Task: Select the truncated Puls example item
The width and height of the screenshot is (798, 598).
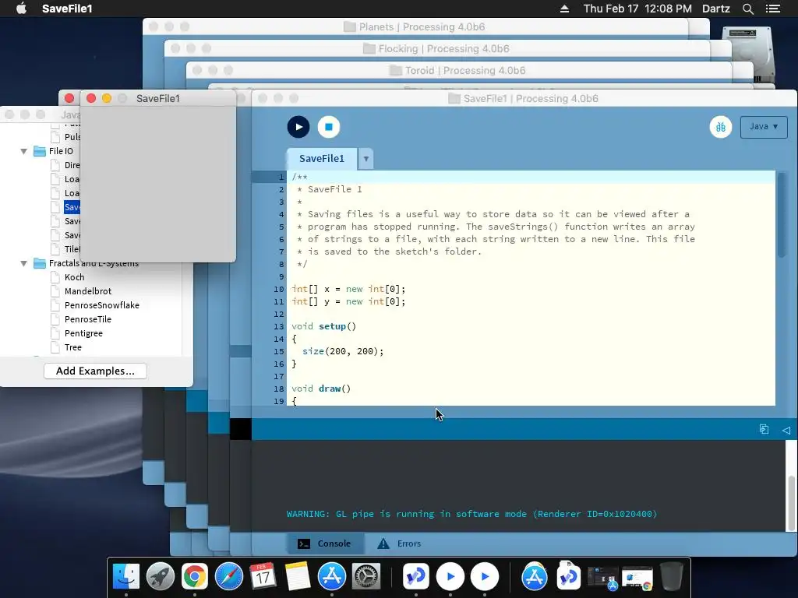Action: click(x=72, y=137)
